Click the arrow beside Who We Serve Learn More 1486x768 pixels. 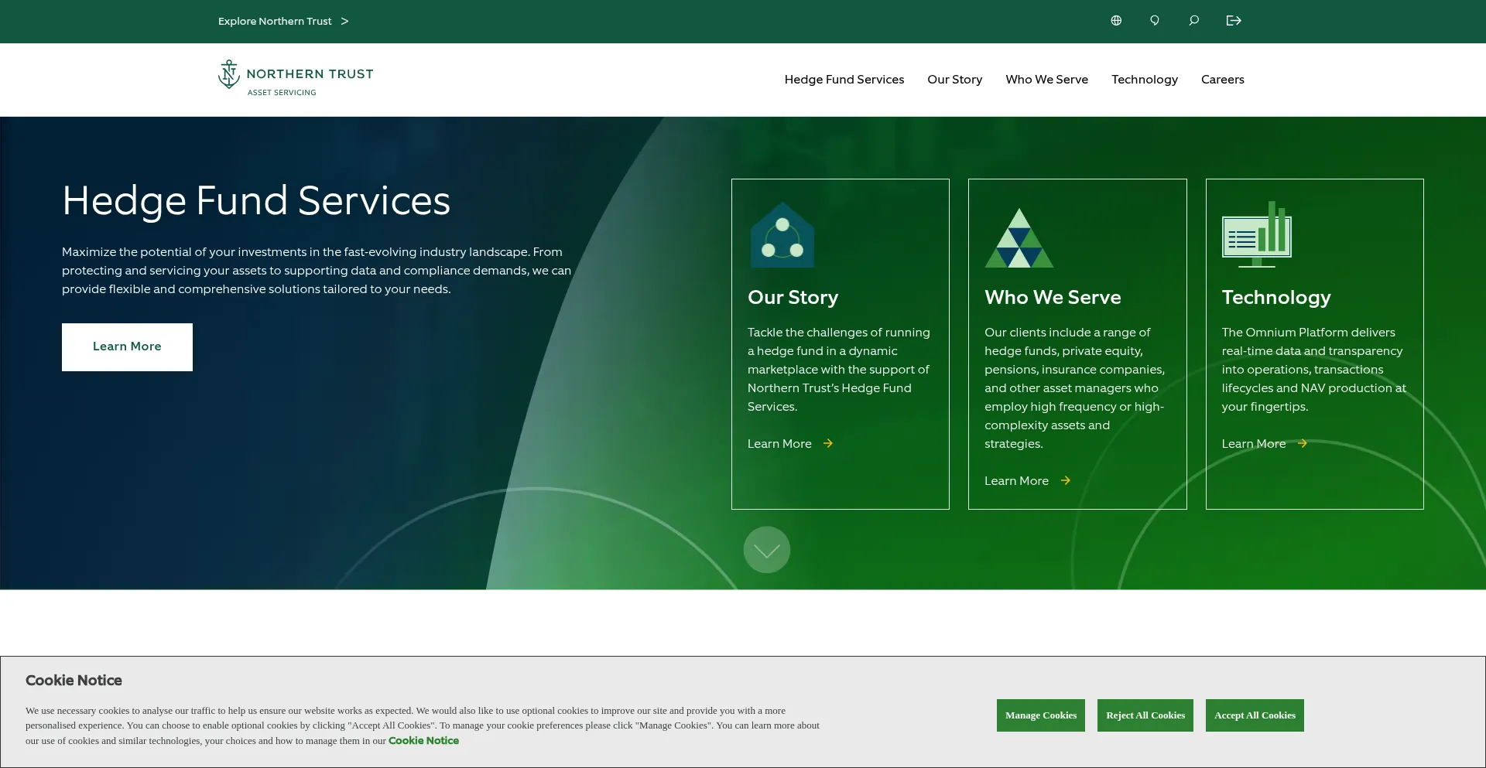1066,480
